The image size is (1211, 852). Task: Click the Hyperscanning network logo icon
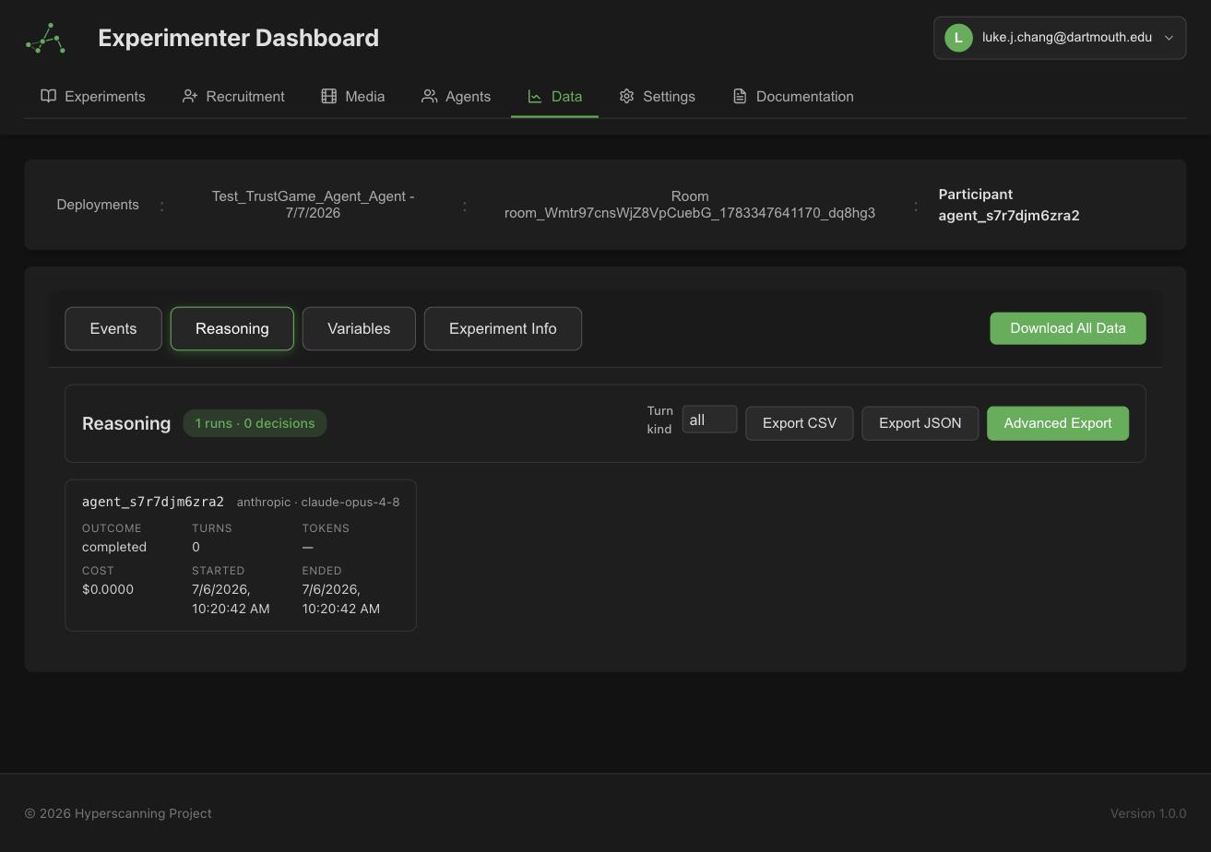(x=46, y=38)
